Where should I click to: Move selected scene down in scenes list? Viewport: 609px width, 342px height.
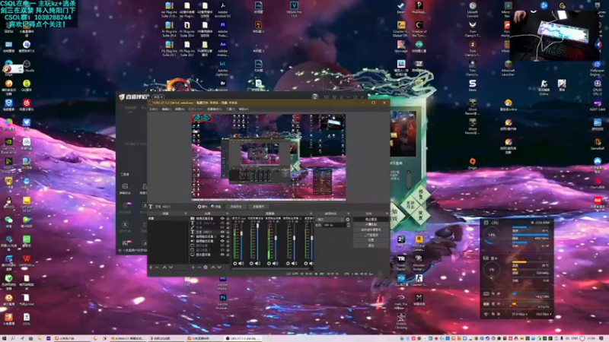[x=171, y=268]
